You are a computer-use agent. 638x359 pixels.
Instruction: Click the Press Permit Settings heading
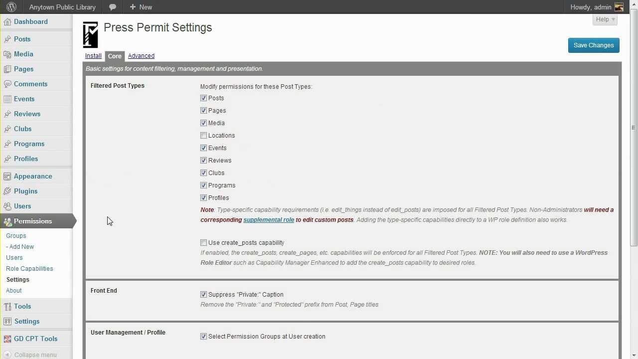158,28
